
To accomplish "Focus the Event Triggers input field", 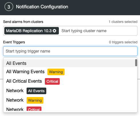I will 70,51.
